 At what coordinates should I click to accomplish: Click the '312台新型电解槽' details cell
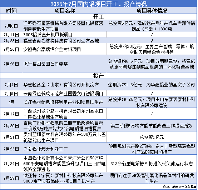152,164
